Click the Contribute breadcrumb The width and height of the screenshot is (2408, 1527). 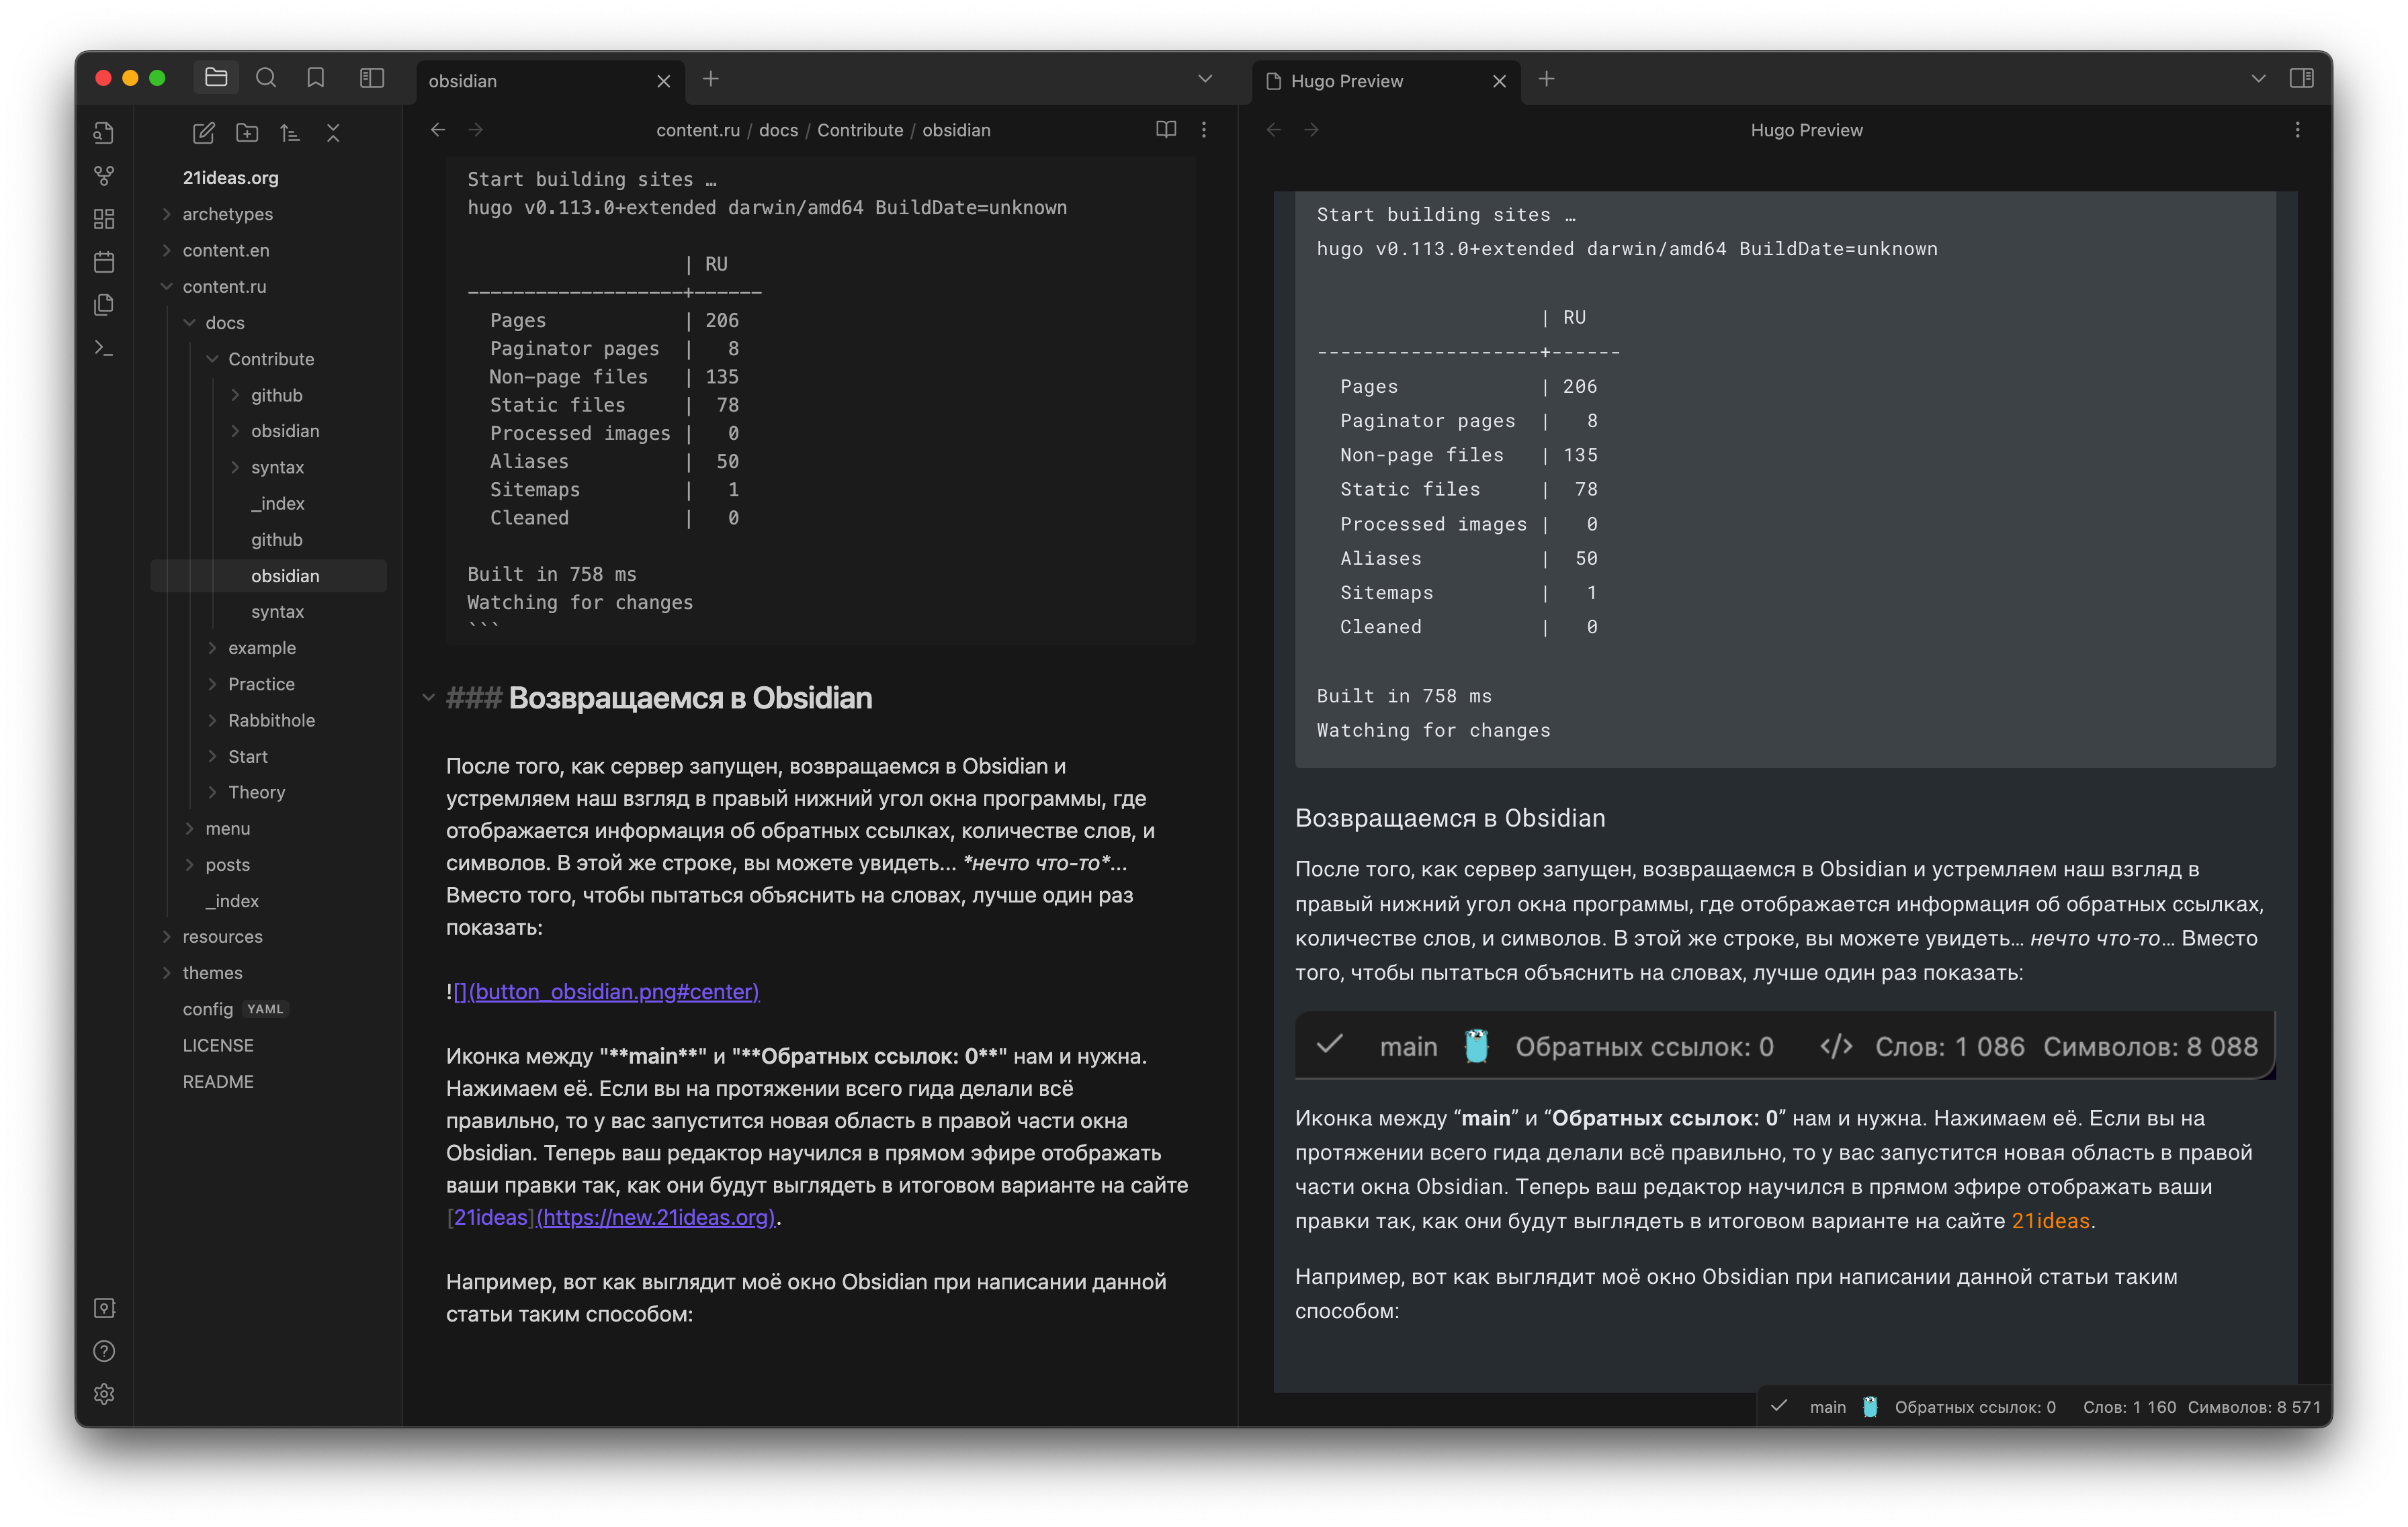[859, 130]
